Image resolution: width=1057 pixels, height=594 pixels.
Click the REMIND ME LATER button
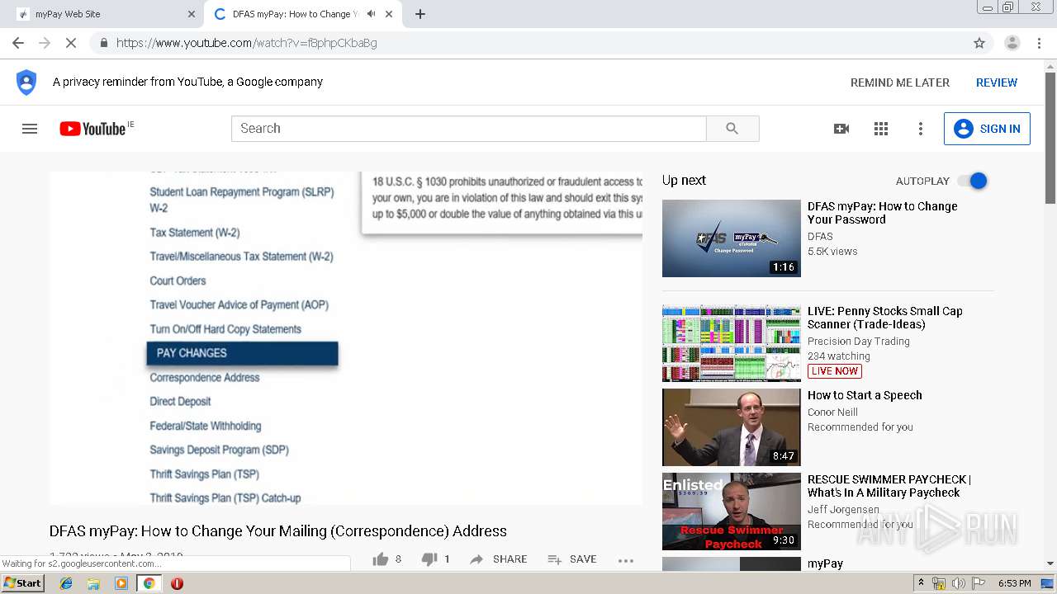pyautogui.click(x=900, y=82)
